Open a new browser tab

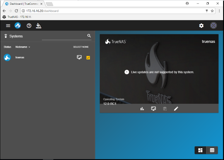coord(49,4)
